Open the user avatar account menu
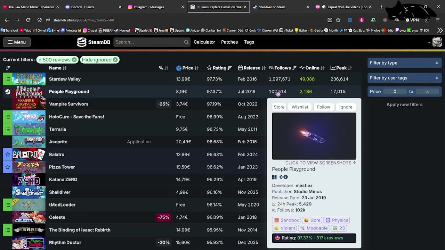This screenshot has height=250, width=445. (437, 42)
